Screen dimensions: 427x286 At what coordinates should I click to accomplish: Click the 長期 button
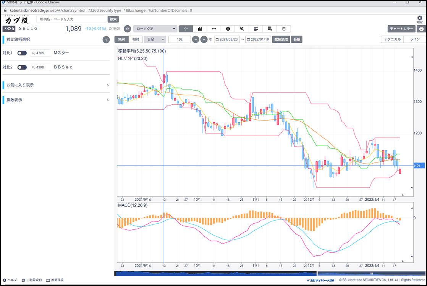[297, 39]
